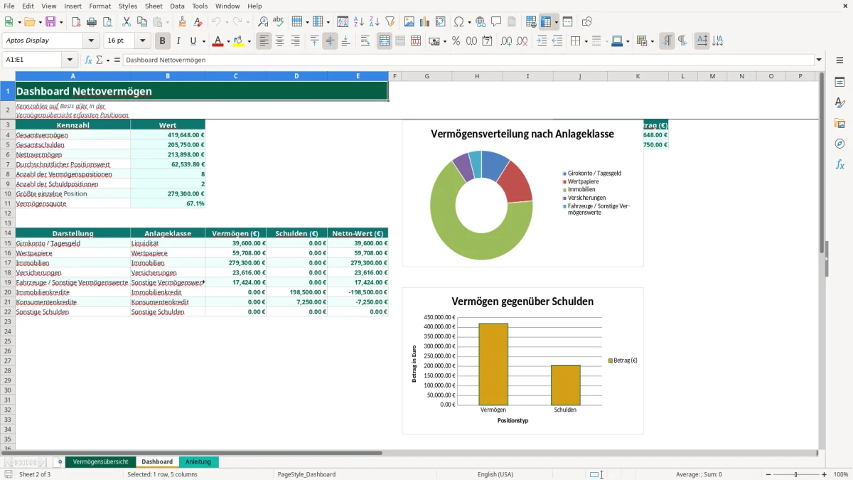This screenshot has width=853, height=480.
Task: Click the Print icon
Action: 92,22
